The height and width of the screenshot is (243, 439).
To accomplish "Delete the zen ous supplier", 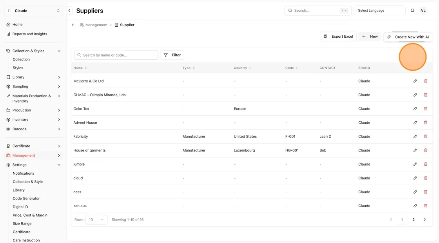I will 426,206.
